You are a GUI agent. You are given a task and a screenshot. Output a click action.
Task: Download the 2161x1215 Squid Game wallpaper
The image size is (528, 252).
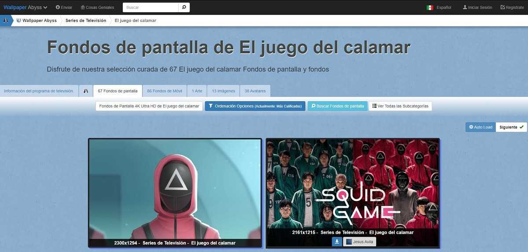click(337, 241)
